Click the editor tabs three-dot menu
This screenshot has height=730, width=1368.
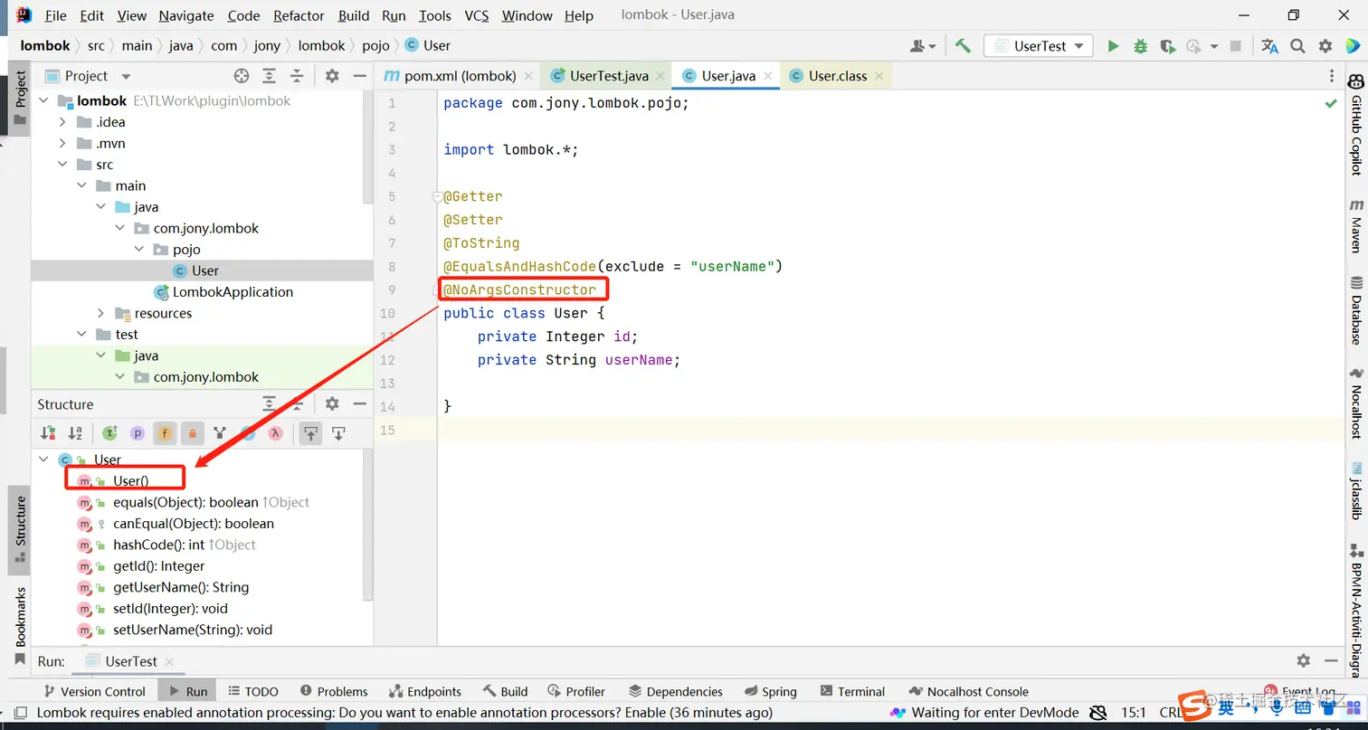click(x=1331, y=76)
